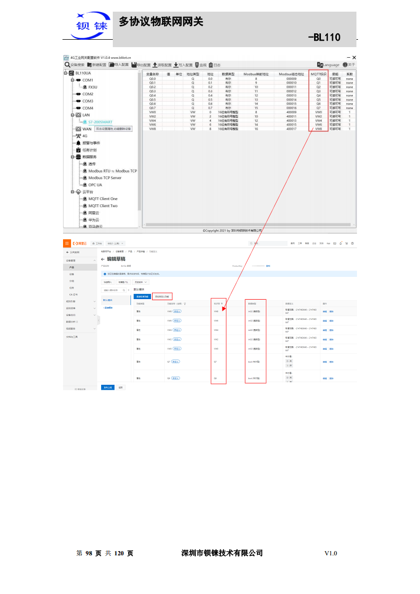Click the 添加自定义功能 button
The image size is (420, 594).
[162, 296]
